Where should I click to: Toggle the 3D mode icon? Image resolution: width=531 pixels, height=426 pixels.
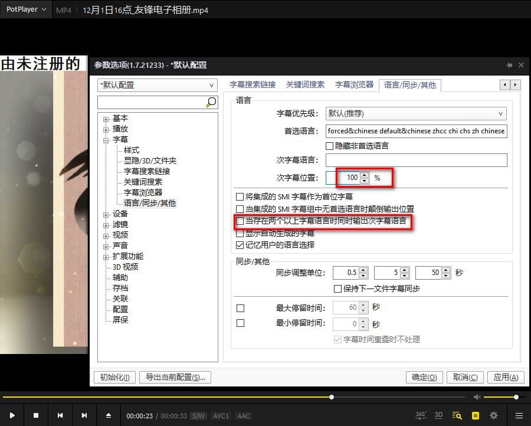coord(438,415)
